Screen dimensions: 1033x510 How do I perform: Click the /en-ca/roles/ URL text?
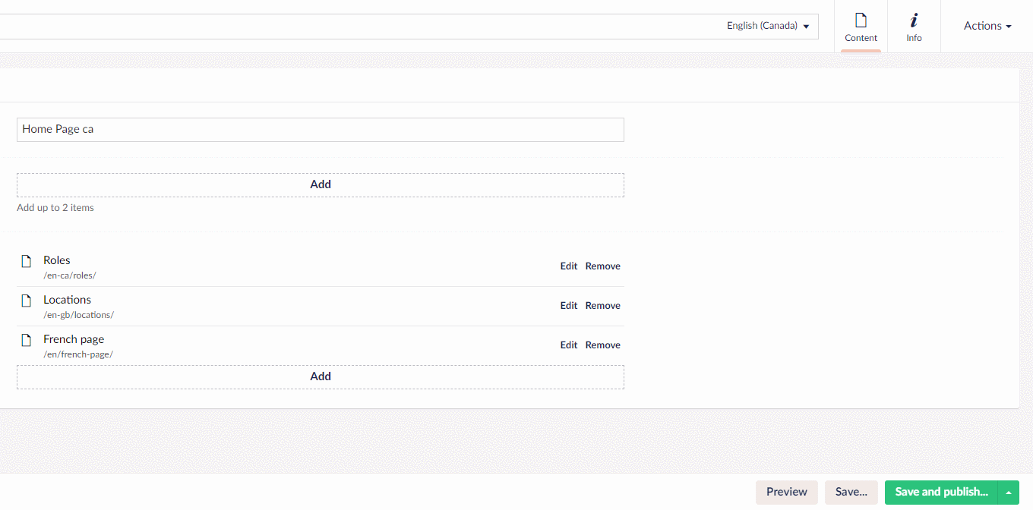coord(70,275)
